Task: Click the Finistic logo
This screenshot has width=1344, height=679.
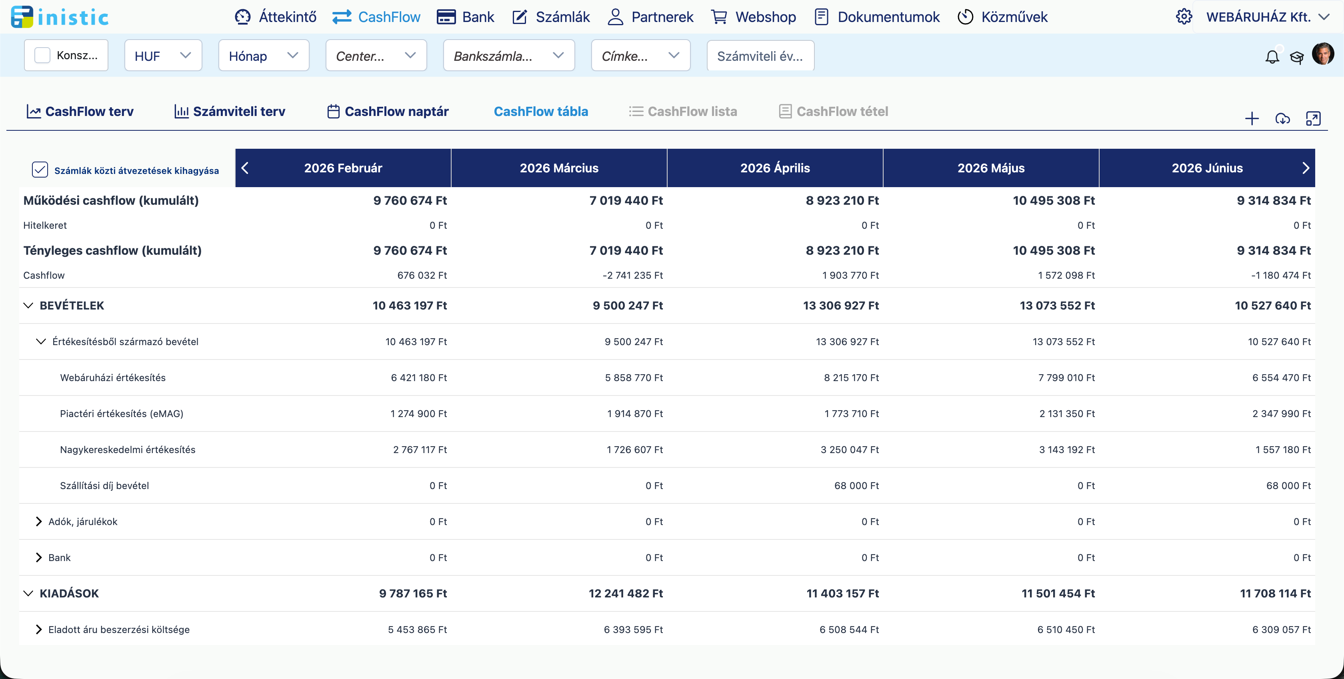Action: (60, 17)
